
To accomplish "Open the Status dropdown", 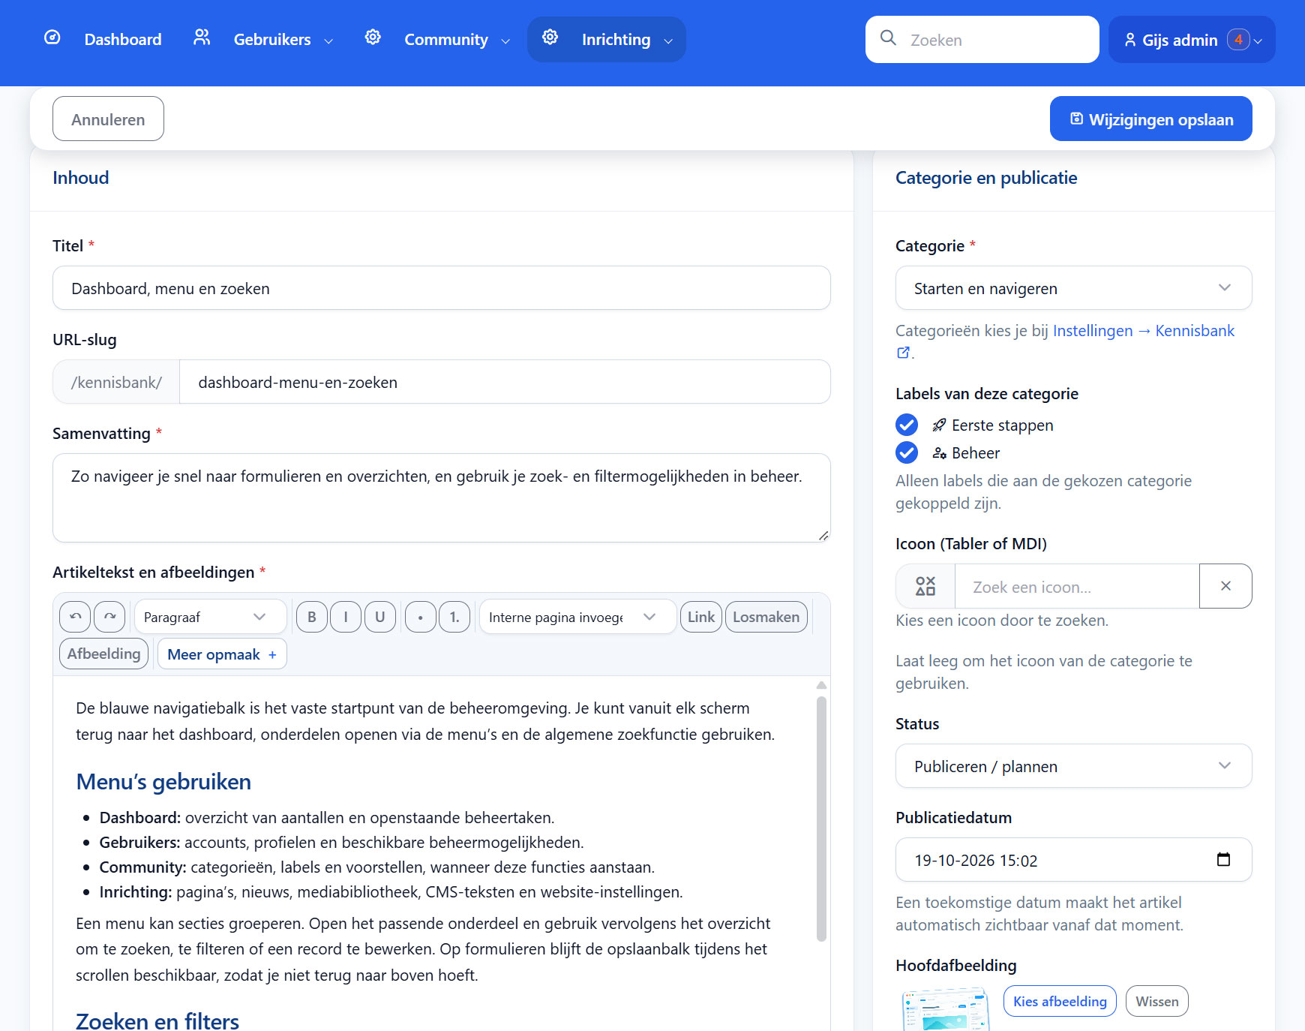I will pos(1074,766).
